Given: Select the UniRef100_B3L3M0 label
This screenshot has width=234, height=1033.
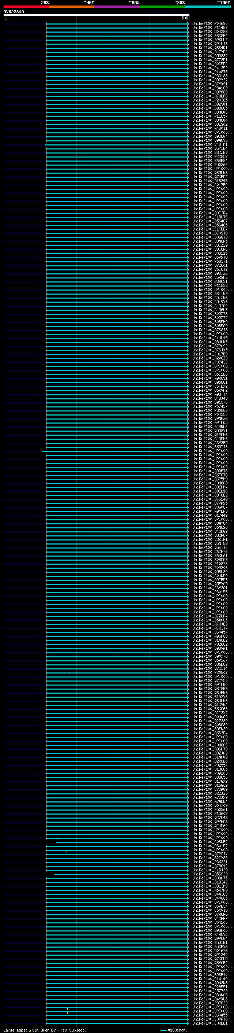Looking at the screenshot, I should pyautogui.click(x=210, y=886).
